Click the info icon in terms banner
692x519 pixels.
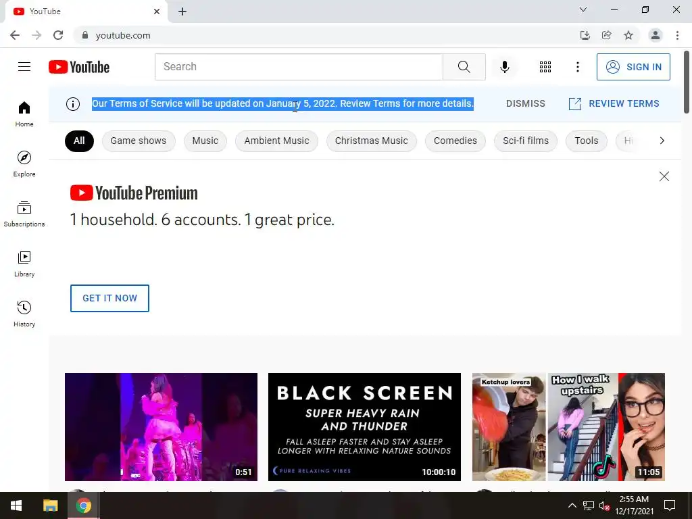click(x=73, y=103)
